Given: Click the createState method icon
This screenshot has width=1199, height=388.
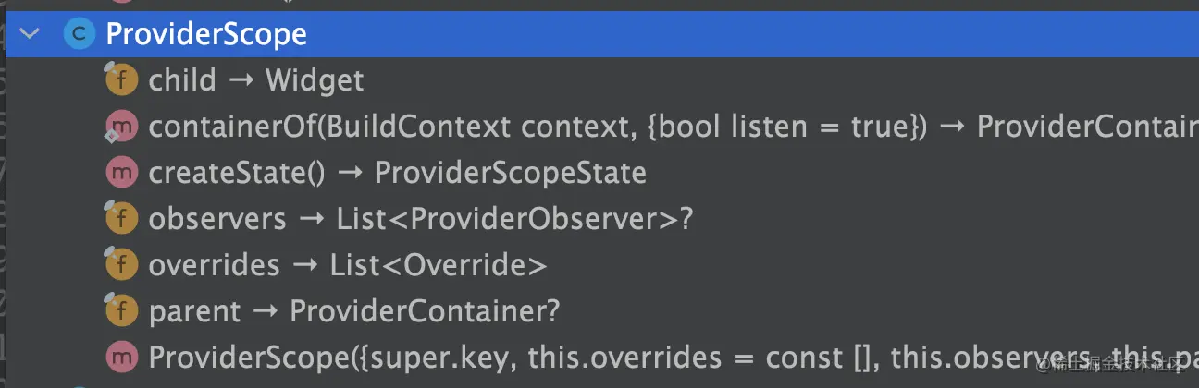Looking at the screenshot, I should (122, 173).
